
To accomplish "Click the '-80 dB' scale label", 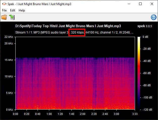I will coord(146,85).
